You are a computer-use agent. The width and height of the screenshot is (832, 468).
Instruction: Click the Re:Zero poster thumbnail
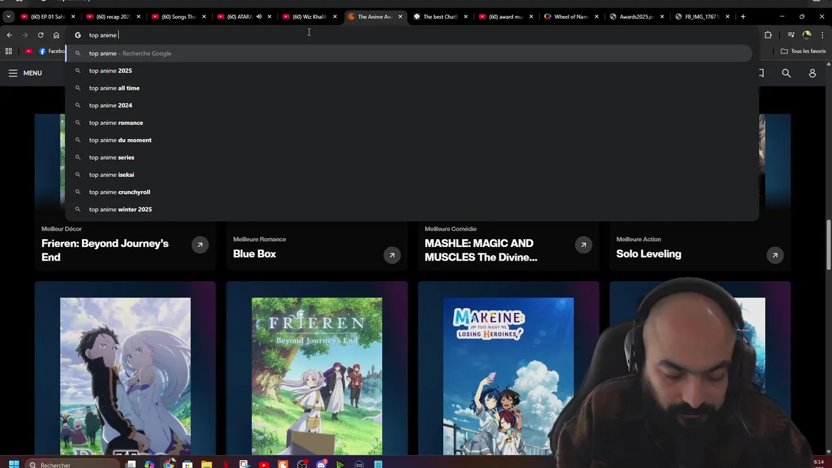(x=125, y=376)
